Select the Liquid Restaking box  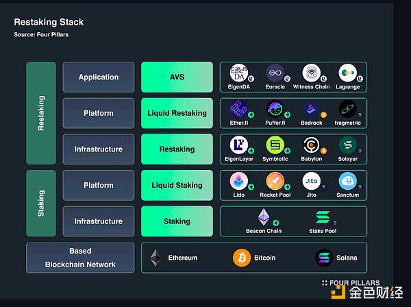pyautogui.click(x=177, y=113)
